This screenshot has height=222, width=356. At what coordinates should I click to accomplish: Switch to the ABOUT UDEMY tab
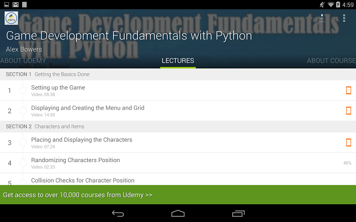point(23,61)
